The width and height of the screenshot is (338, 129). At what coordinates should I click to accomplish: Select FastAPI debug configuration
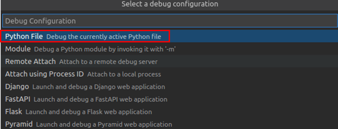pos(169,99)
